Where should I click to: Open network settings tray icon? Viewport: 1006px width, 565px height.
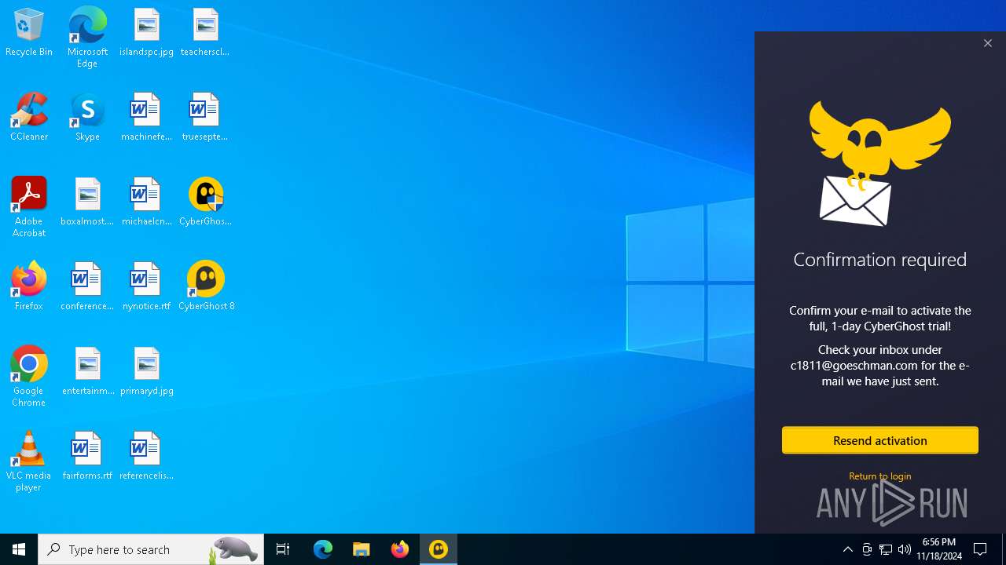click(886, 549)
